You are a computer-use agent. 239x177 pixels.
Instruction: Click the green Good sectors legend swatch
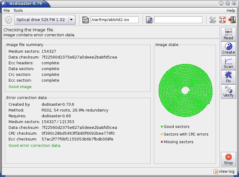(x=162, y=127)
